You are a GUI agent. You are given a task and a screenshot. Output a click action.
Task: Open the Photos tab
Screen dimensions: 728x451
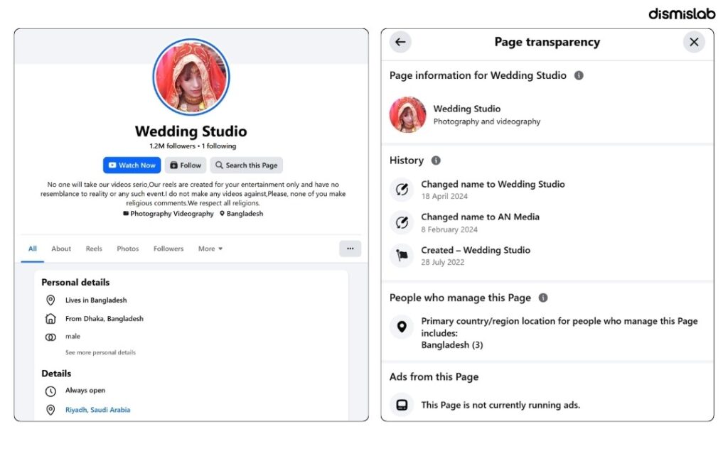pos(128,249)
